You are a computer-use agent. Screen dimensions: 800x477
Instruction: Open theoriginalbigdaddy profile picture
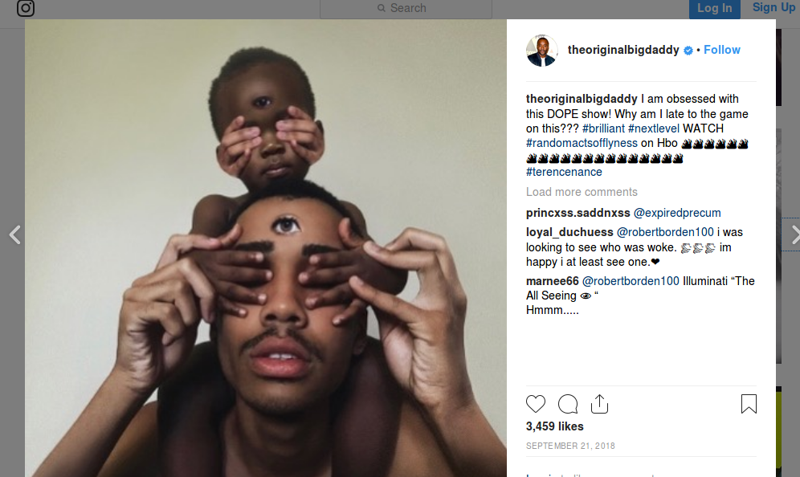pyautogui.click(x=542, y=50)
